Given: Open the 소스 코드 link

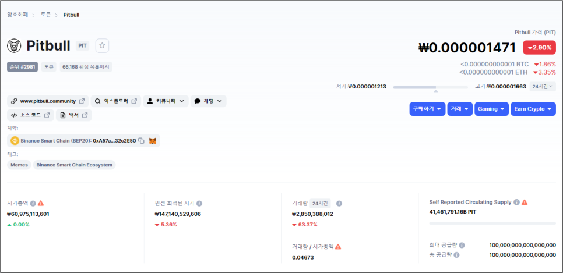Looking at the screenshot, I should coord(30,115).
